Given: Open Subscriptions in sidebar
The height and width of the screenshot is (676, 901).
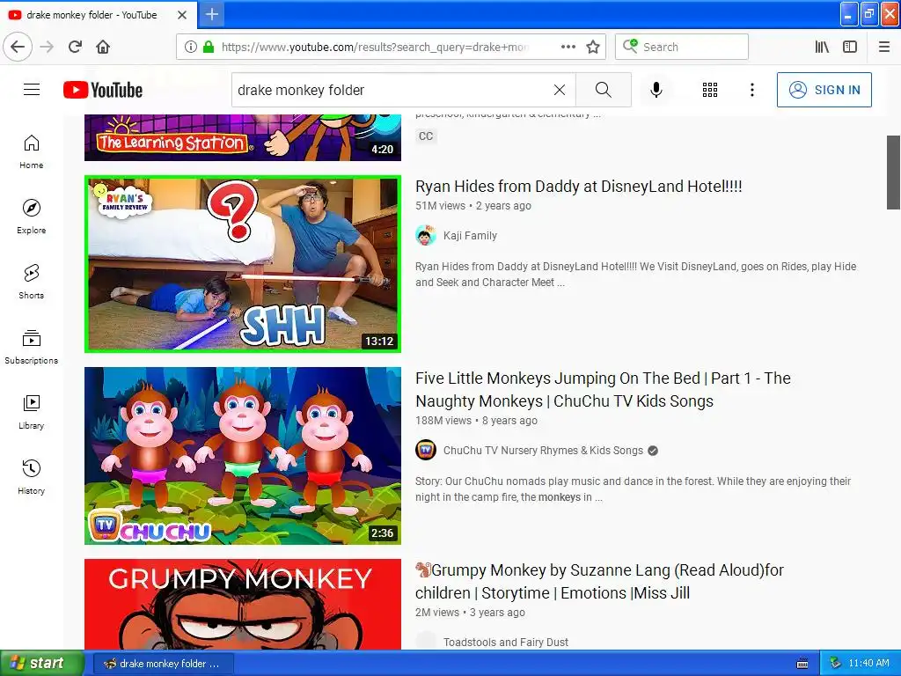Looking at the screenshot, I should pos(32,347).
